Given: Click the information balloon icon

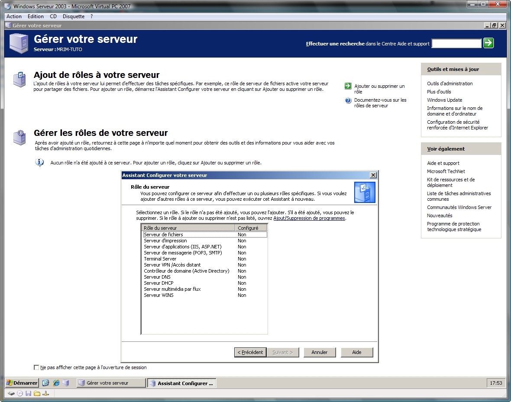Looking at the screenshot, I should click(x=39, y=162).
